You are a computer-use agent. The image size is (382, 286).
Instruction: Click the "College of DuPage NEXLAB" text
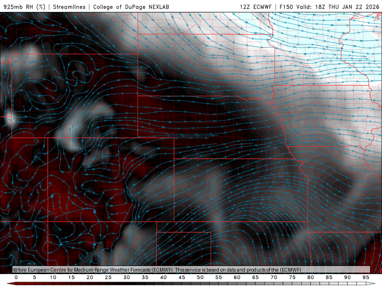[131, 7]
